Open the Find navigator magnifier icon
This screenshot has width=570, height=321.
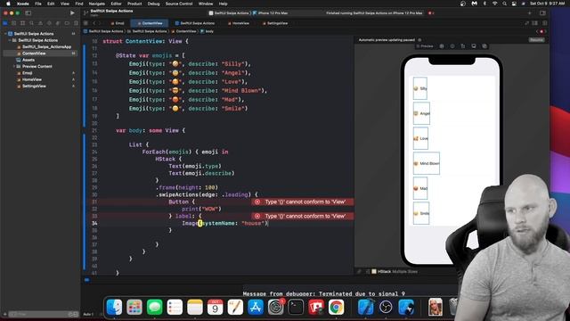32,23
